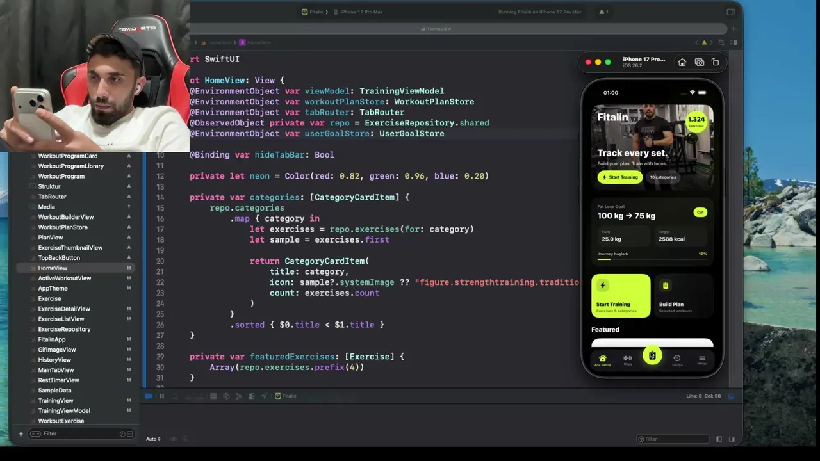This screenshot has height=461, width=820.
Task: Click the debug console Filter field
Action: click(x=673, y=439)
